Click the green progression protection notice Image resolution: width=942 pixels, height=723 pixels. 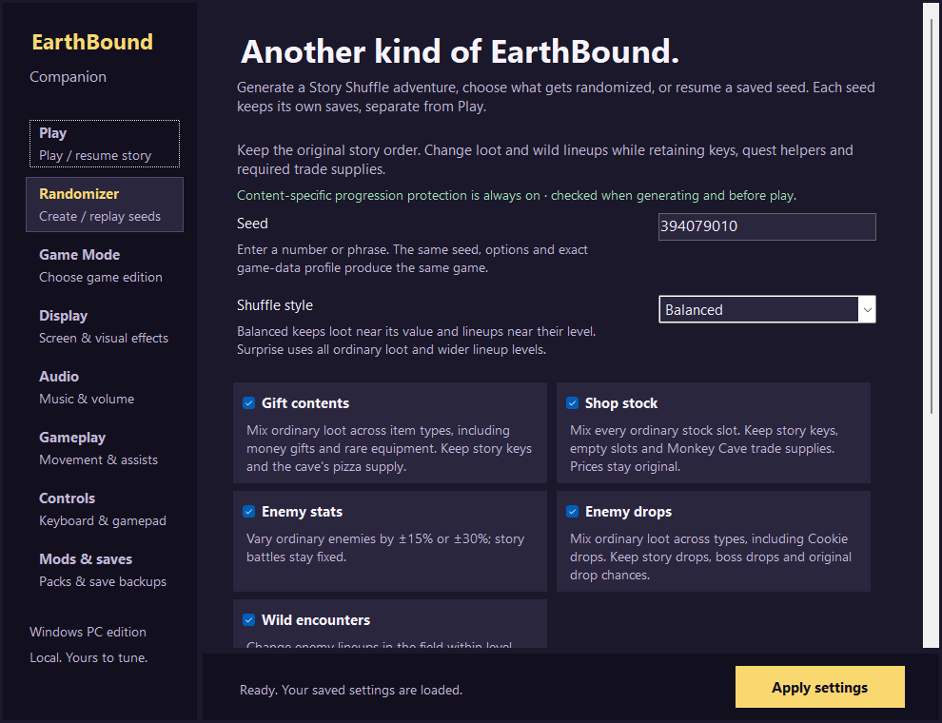click(517, 195)
